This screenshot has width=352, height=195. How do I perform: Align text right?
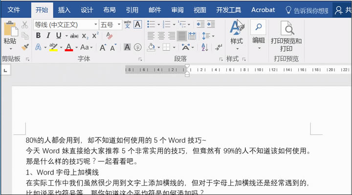pos(172,36)
